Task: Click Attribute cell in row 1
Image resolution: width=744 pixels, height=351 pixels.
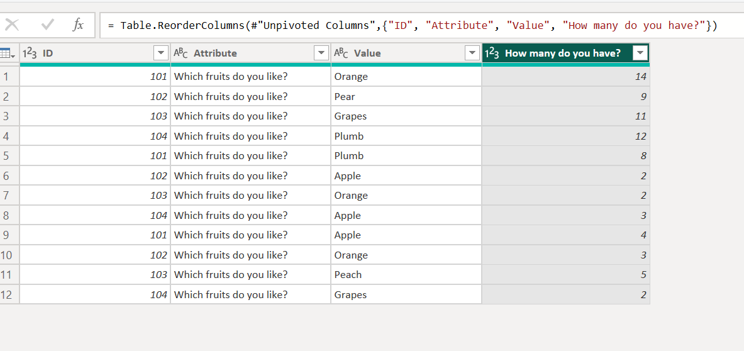Action: tap(250, 76)
